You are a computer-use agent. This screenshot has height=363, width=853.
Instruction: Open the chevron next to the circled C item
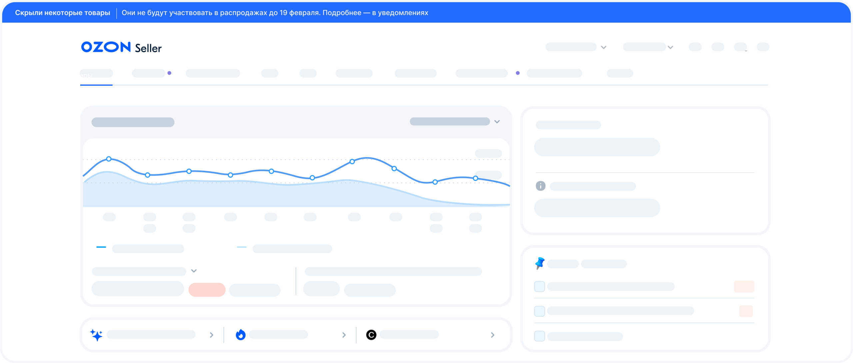tap(493, 335)
